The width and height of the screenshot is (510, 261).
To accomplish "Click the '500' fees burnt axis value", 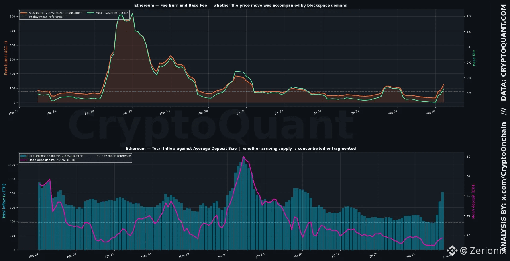I will click(x=12, y=31).
